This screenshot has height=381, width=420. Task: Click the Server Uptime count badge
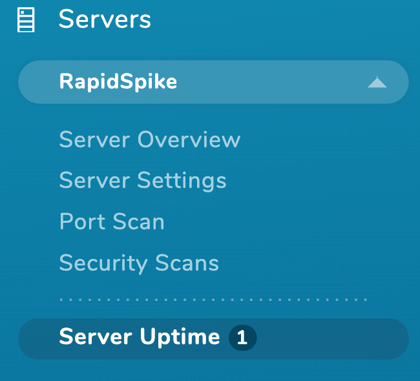click(242, 338)
